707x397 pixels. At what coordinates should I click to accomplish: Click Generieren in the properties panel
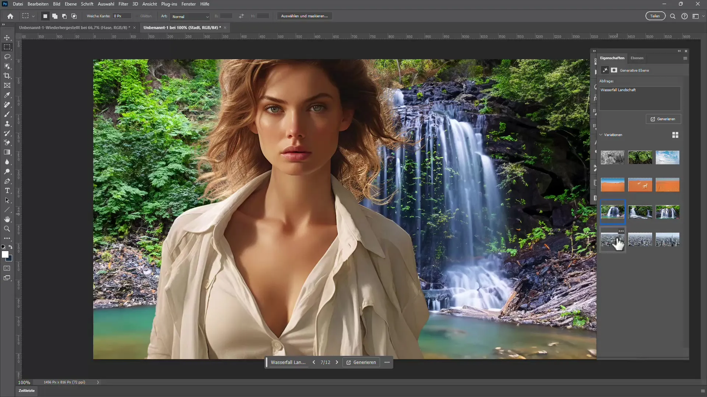pos(663,119)
